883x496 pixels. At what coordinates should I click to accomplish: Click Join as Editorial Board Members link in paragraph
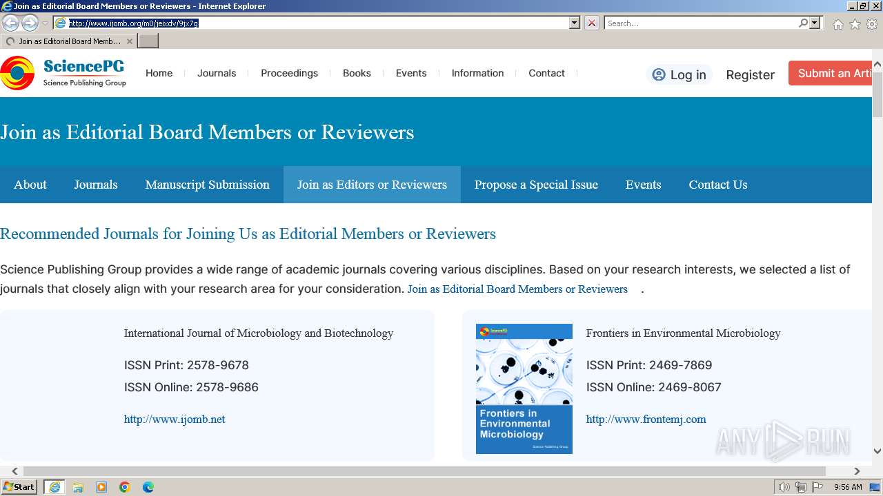517,289
